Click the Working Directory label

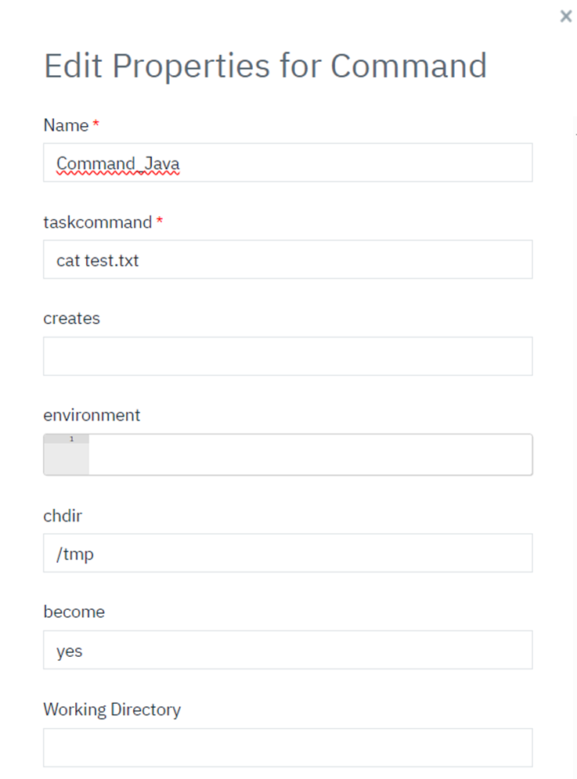[x=112, y=709]
